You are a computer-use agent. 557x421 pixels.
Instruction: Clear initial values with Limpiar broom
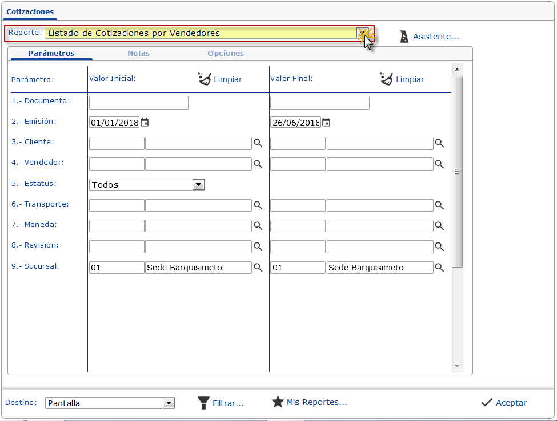click(x=220, y=79)
